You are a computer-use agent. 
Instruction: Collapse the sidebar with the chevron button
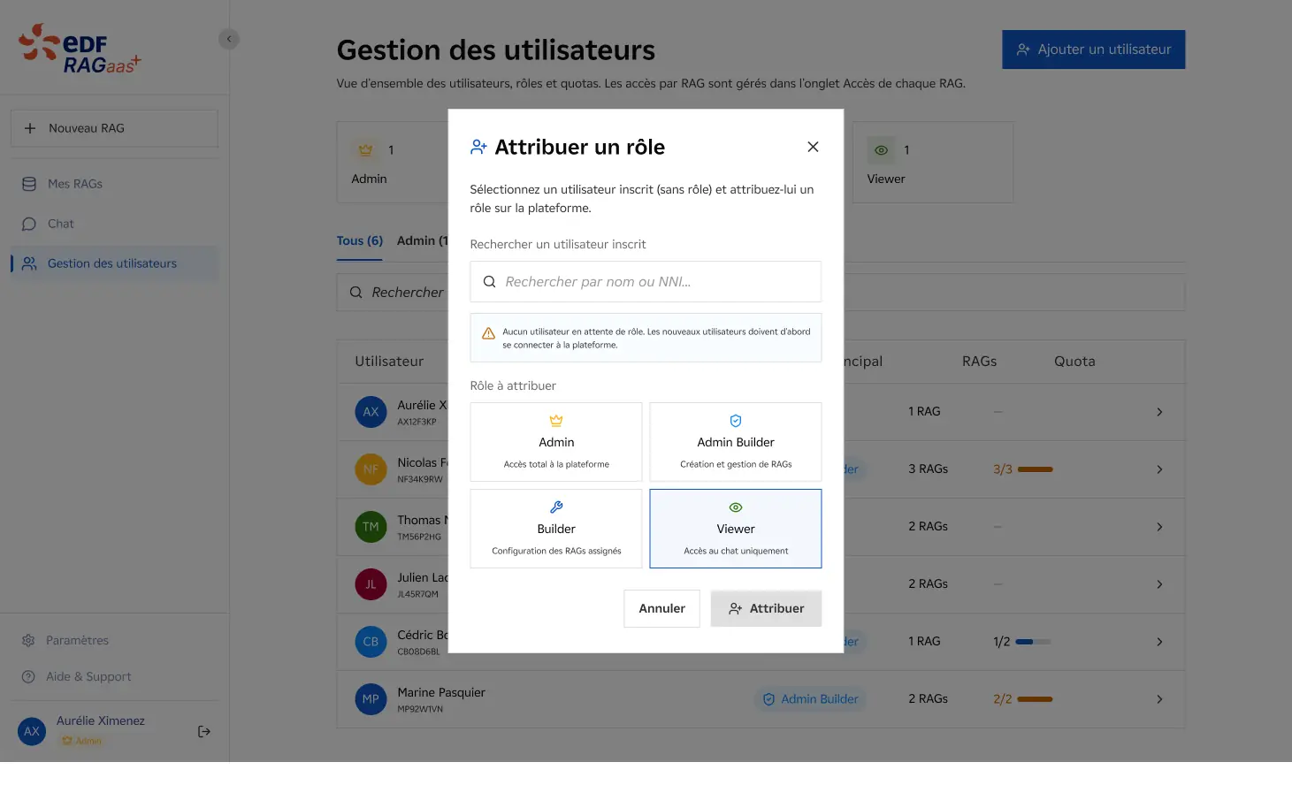[229, 39]
